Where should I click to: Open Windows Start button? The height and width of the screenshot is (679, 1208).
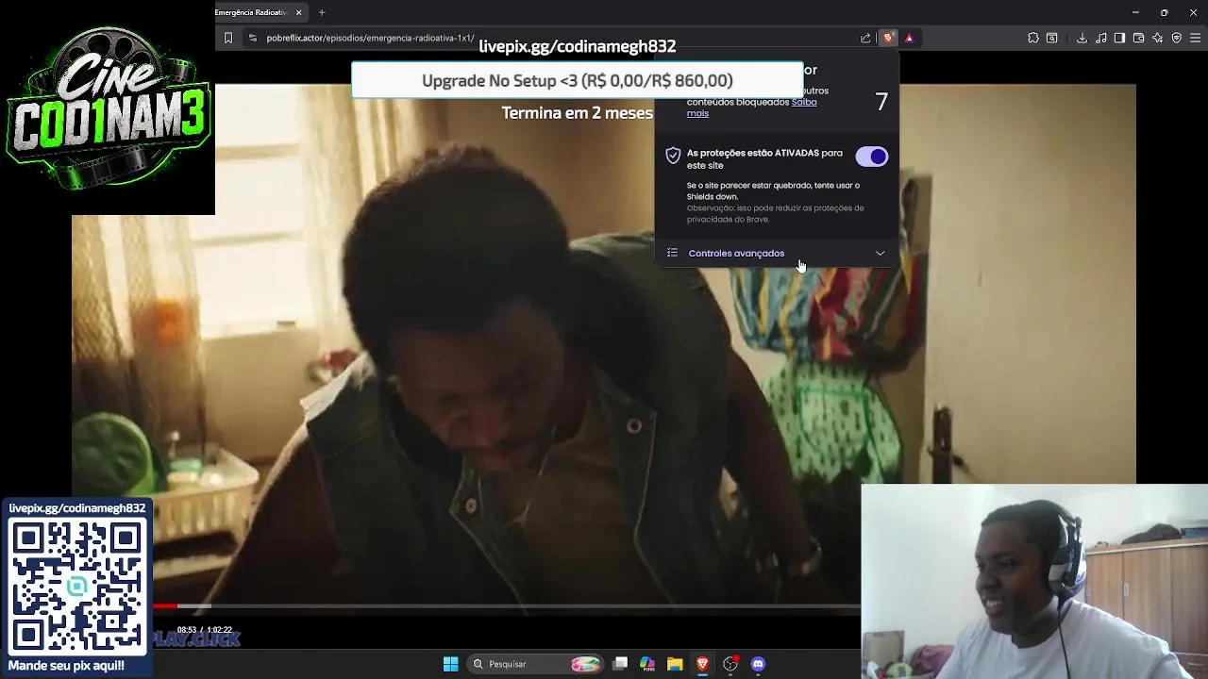click(450, 664)
